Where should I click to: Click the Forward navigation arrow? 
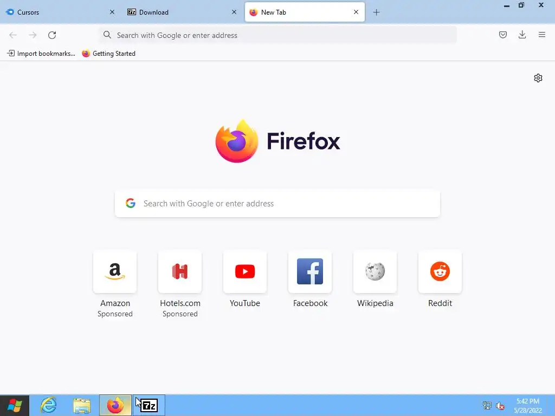click(33, 35)
